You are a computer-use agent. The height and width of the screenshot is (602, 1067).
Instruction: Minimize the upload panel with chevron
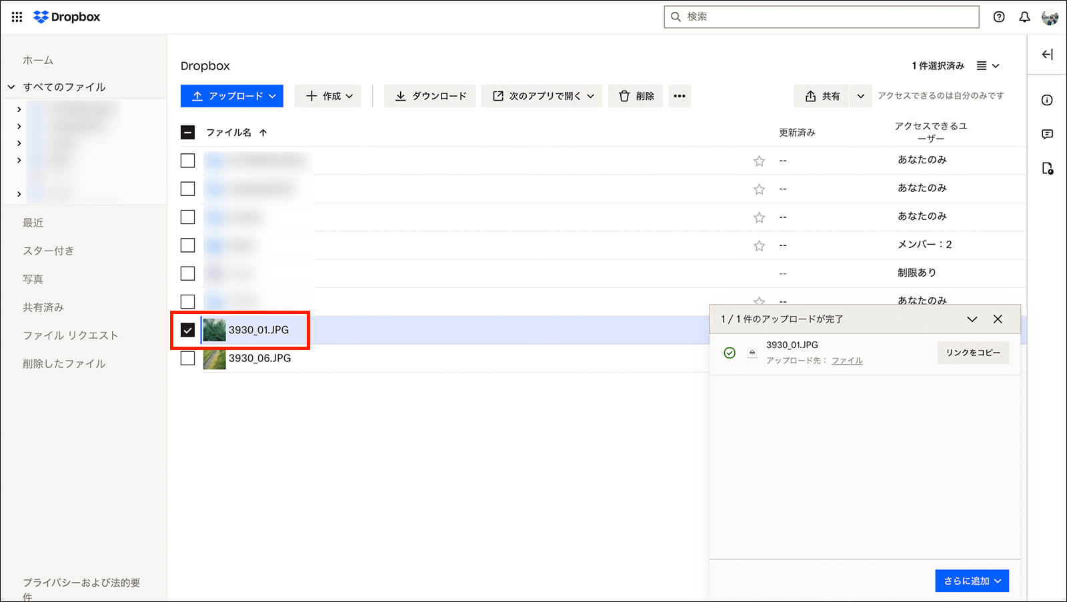(x=972, y=319)
